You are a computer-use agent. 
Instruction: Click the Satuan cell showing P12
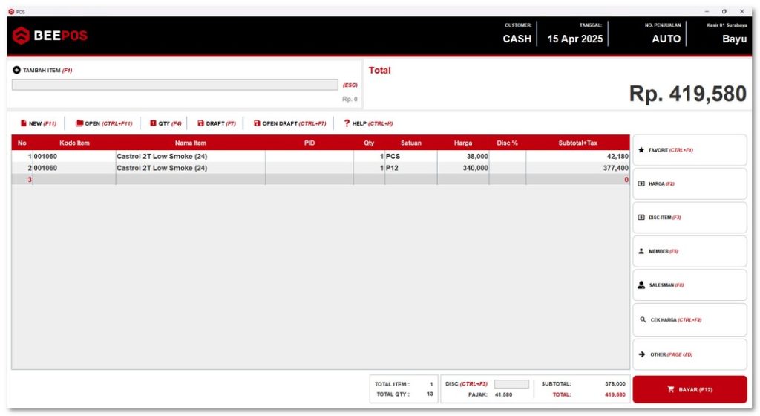[x=410, y=168]
